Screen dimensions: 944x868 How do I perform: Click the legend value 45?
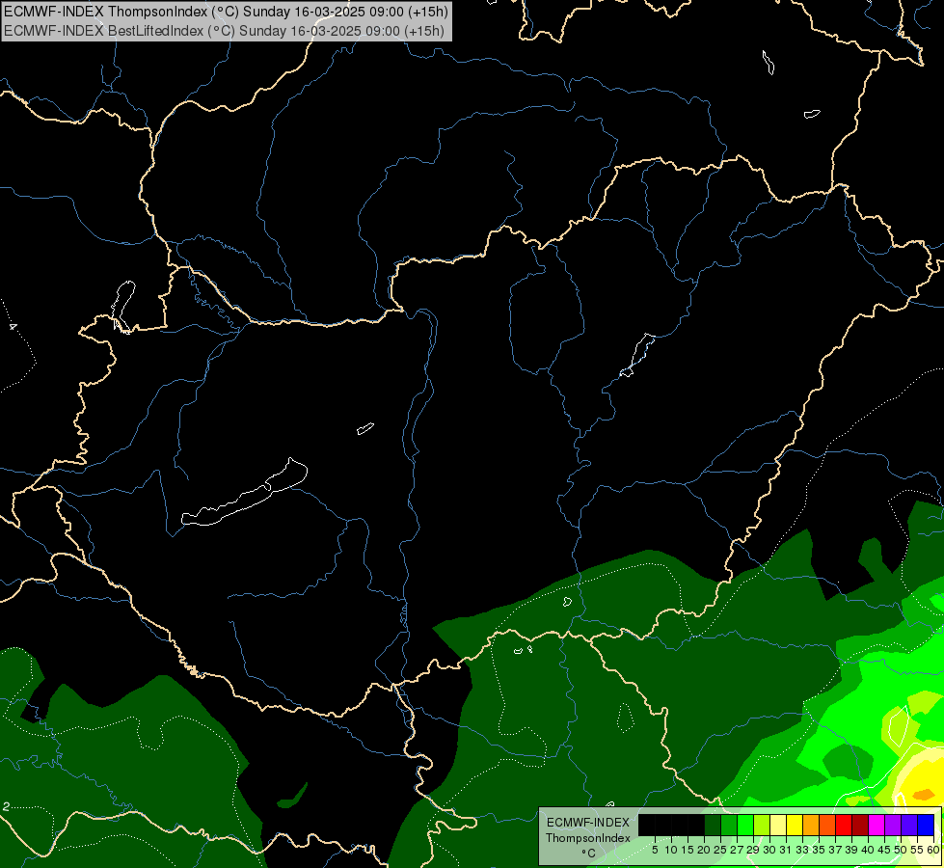tap(884, 850)
